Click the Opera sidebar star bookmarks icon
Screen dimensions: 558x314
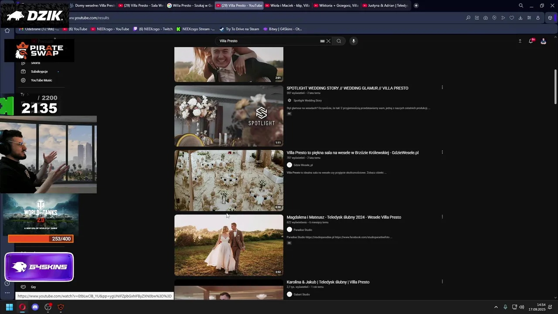(x=7, y=31)
